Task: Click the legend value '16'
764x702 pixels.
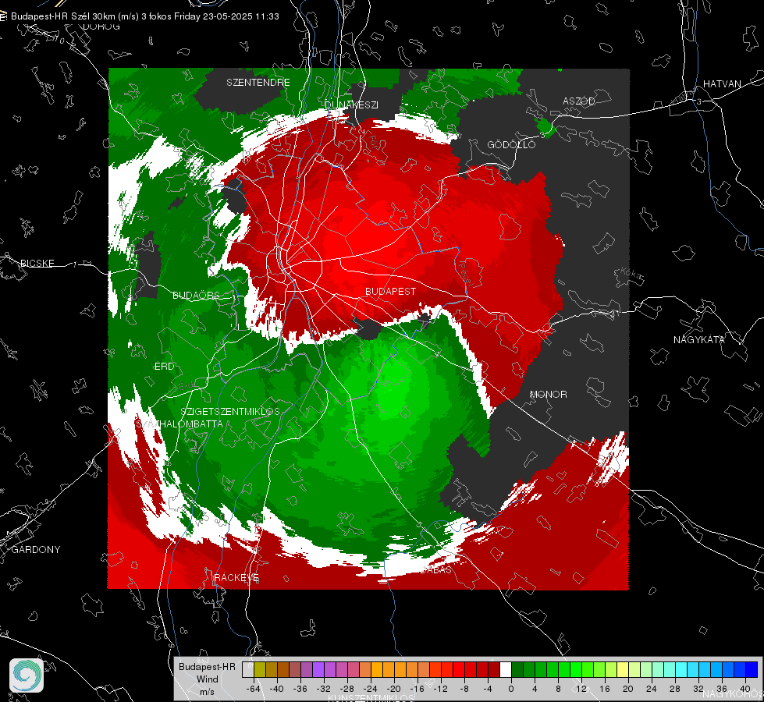Action: pyautogui.click(x=605, y=689)
